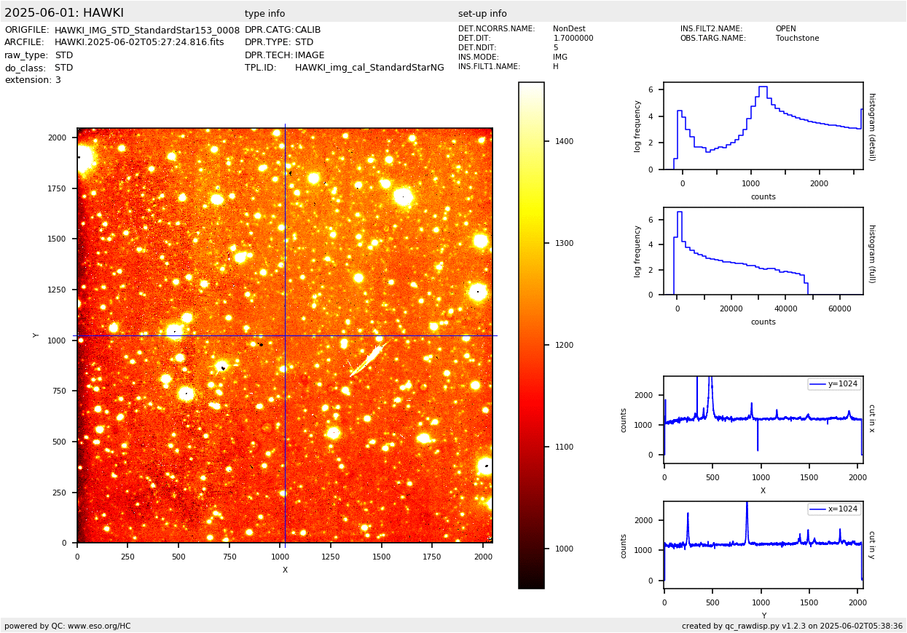Click the set-up info header

(x=482, y=14)
